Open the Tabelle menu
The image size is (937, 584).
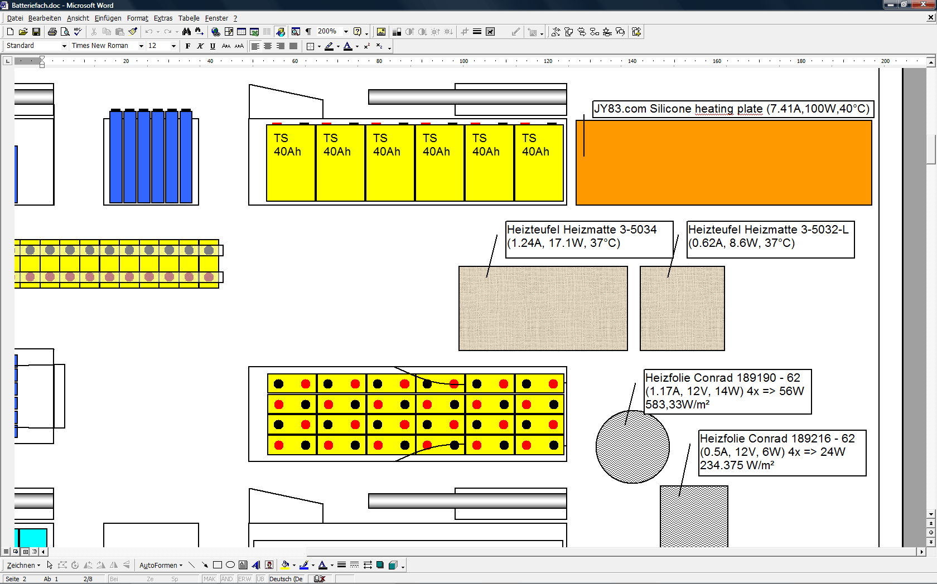pyautogui.click(x=189, y=18)
